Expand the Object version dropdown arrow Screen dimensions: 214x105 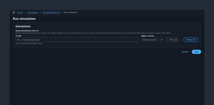[x=162, y=40]
